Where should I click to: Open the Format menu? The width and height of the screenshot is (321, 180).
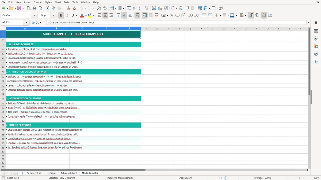tap(38, 2)
